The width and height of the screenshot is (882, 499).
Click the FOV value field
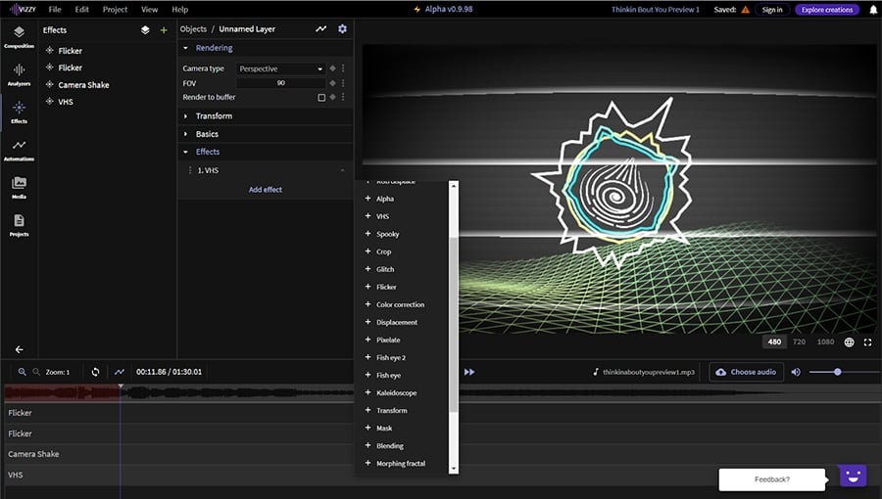tap(280, 83)
